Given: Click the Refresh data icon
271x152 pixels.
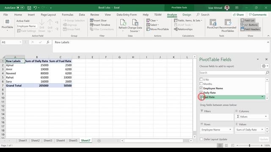Looking at the screenshot, I should pos(123,25).
